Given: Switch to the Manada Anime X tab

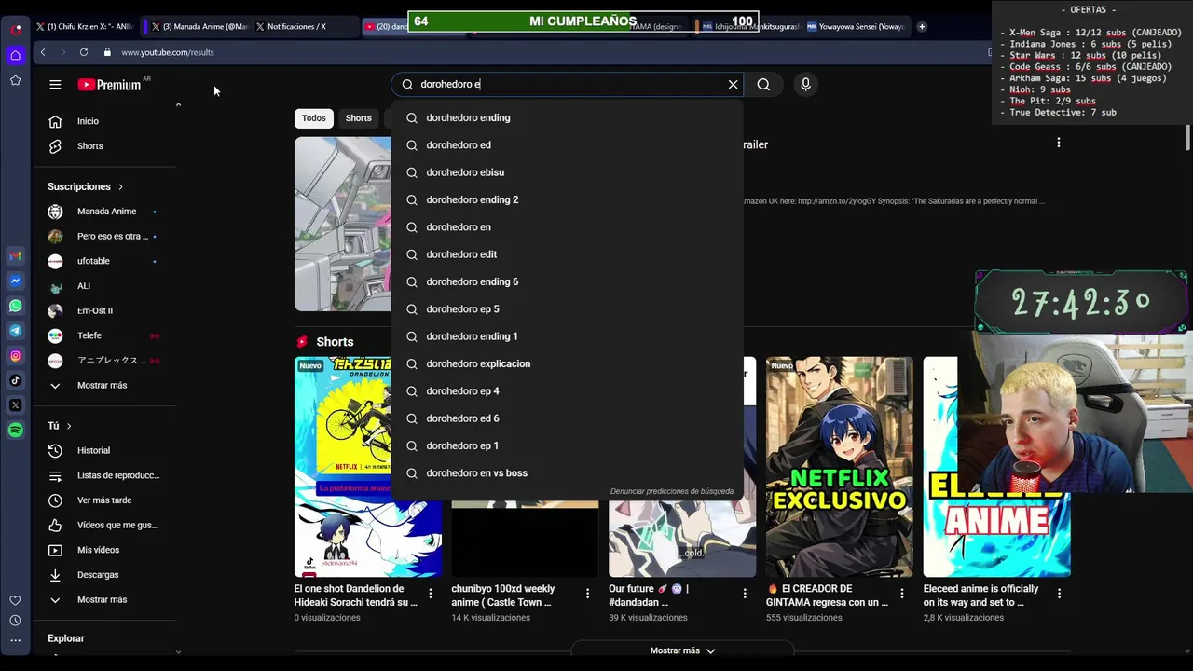Looking at the screenshot, I should pos(199,26).
